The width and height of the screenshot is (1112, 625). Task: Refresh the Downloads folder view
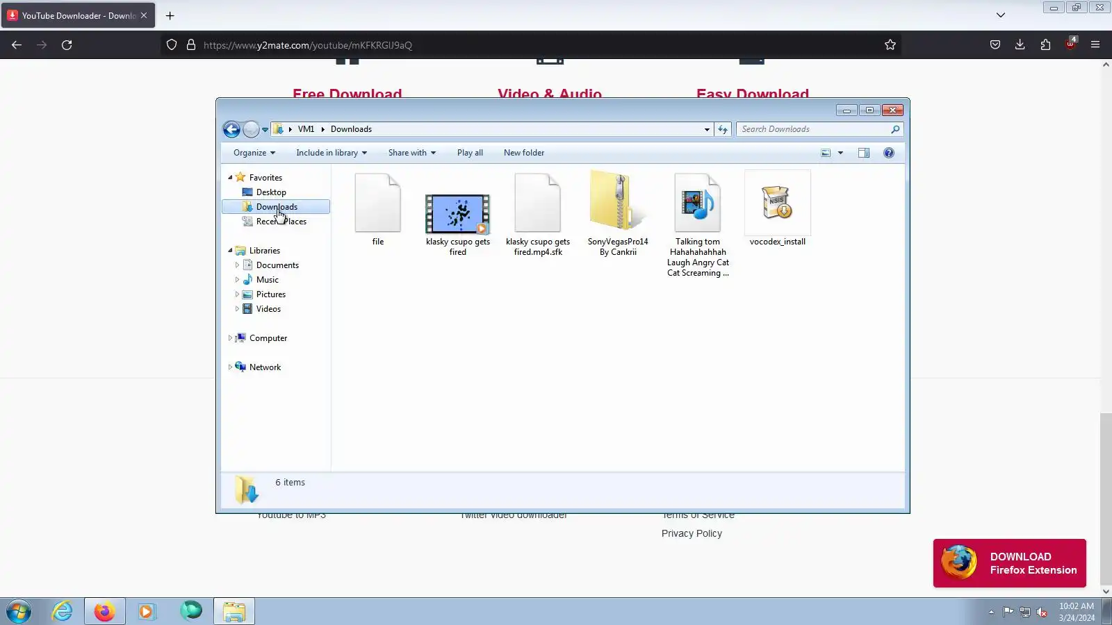(723, 129)
